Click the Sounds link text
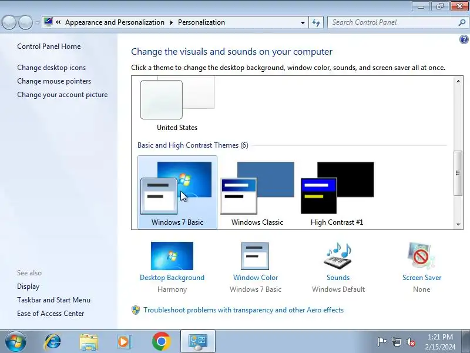 click(x=338, y=278)
